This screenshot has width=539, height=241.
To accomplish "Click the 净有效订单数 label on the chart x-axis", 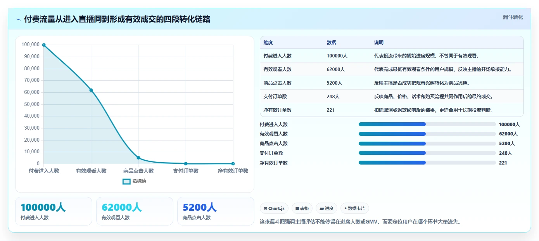I will pos(233,171).
